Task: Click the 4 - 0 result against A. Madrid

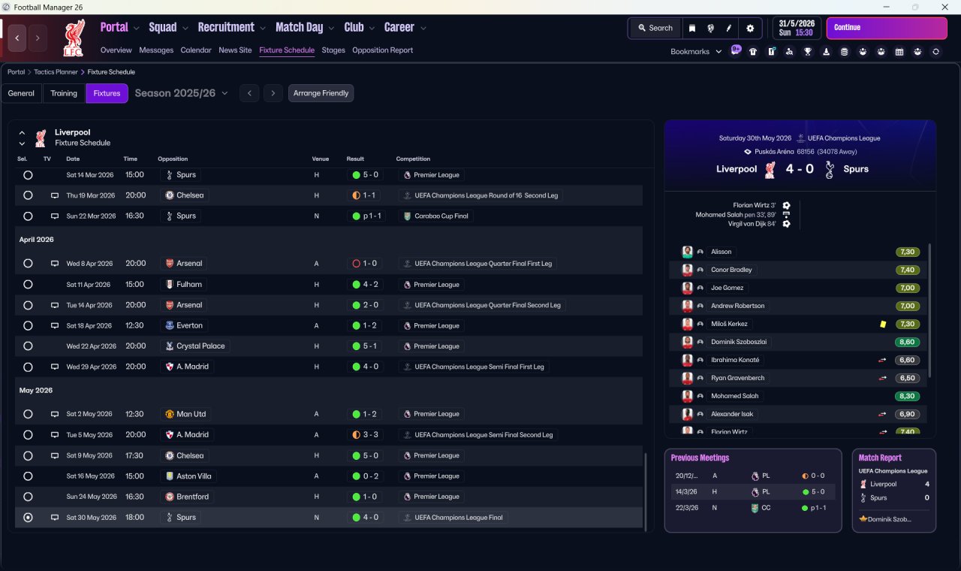Action: click(366, 367)
